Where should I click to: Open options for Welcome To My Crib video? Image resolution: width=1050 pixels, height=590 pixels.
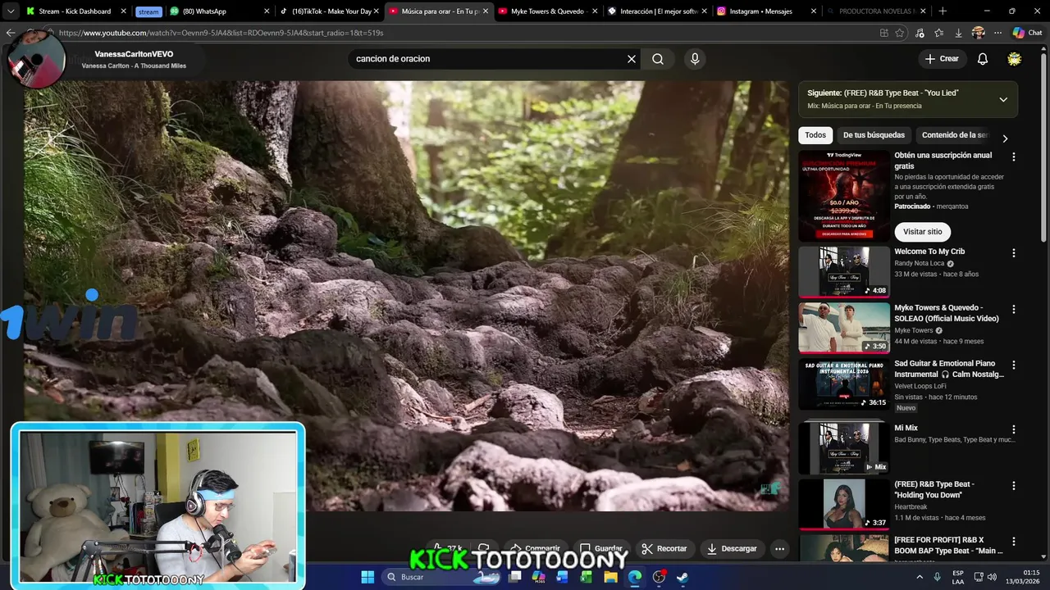pyautogui.click(x=1014, y=253)
